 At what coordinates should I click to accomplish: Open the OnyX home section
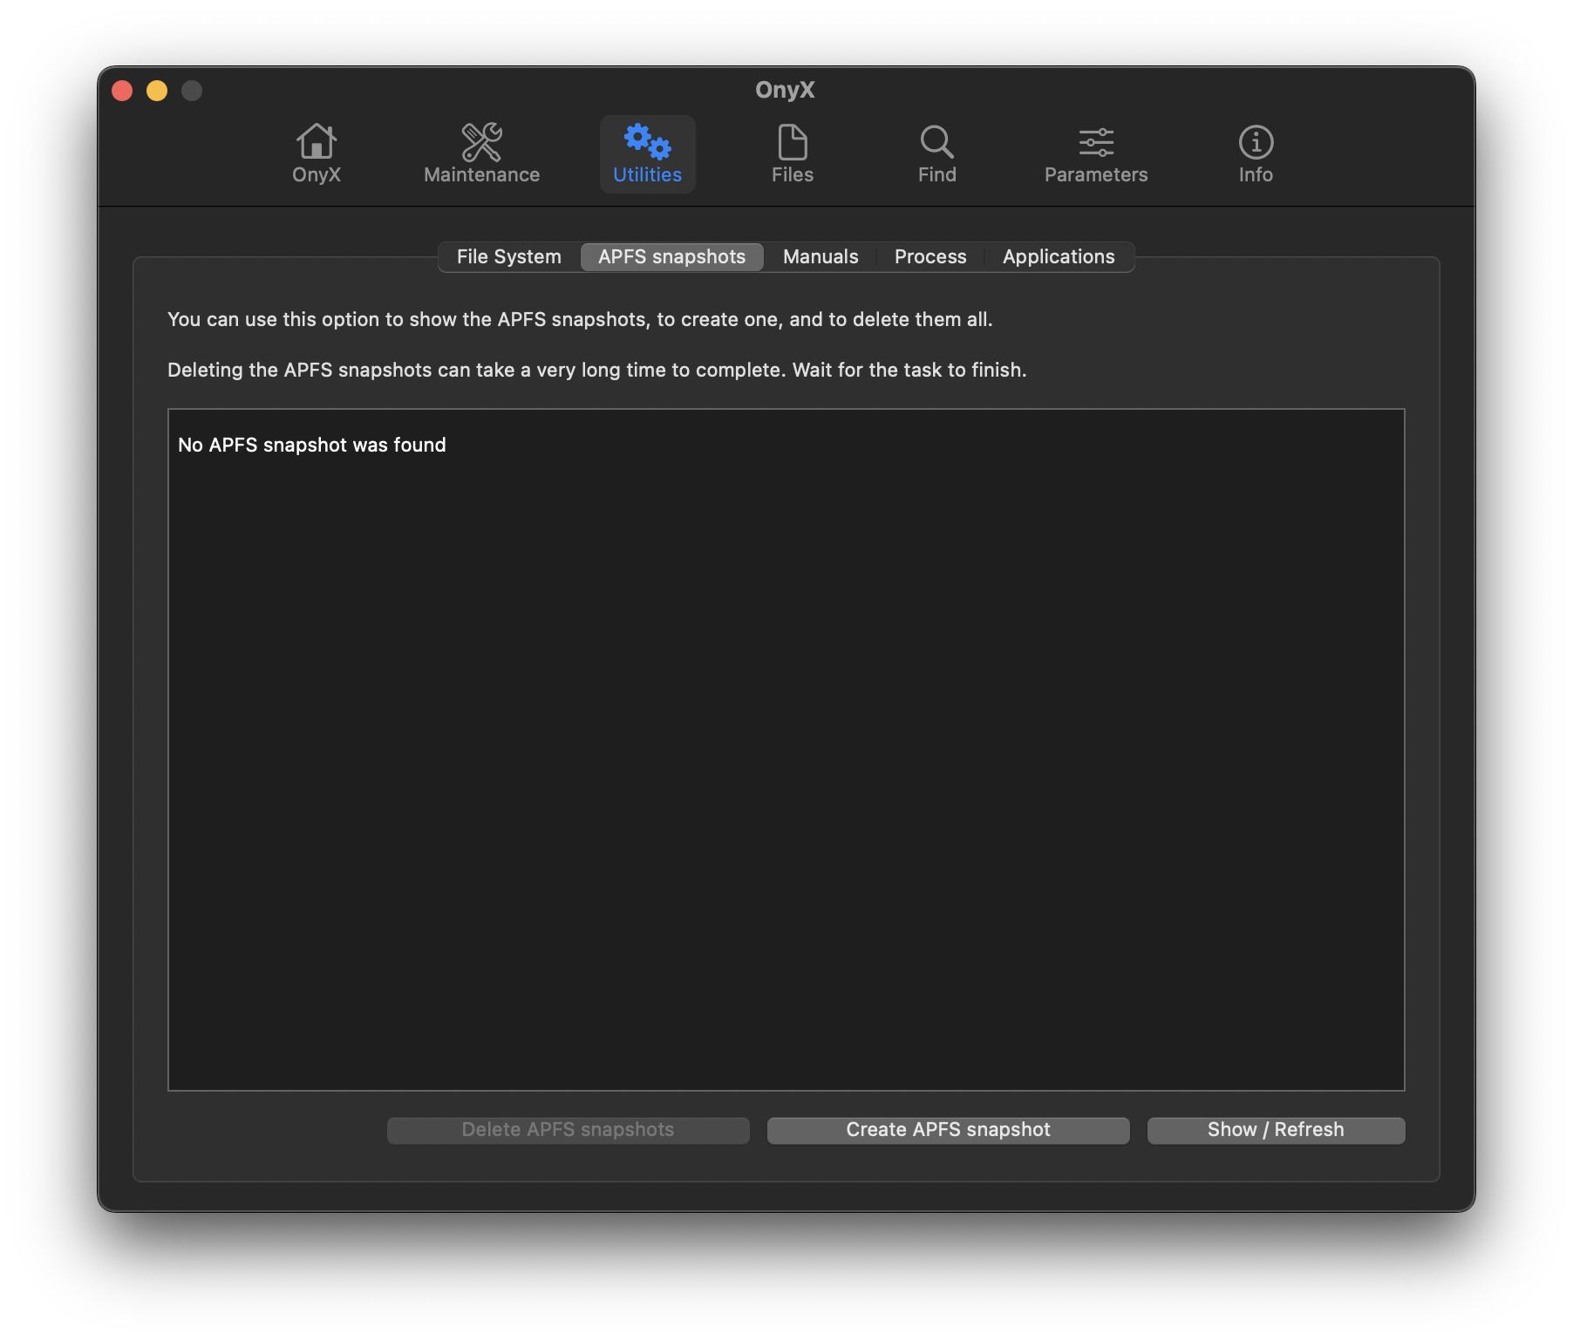(316, 154)
